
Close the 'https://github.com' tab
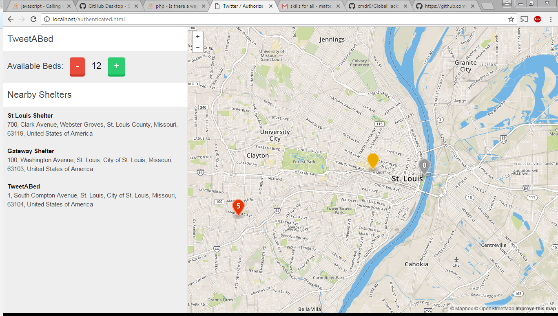tap(473, 6)
